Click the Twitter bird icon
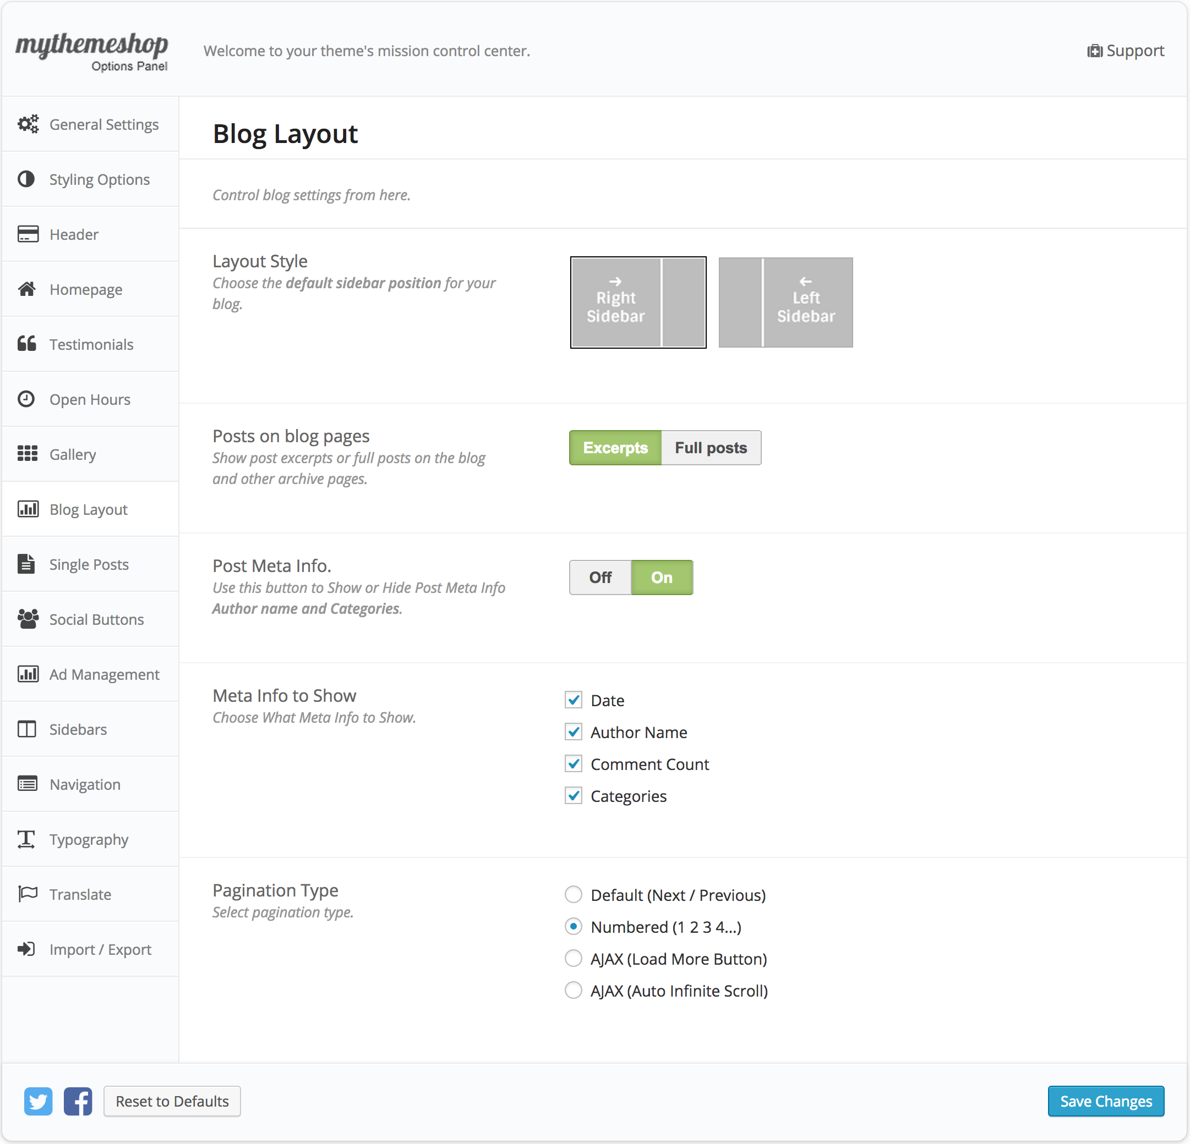The image size is (1190, 1144). pos(37,1101)
